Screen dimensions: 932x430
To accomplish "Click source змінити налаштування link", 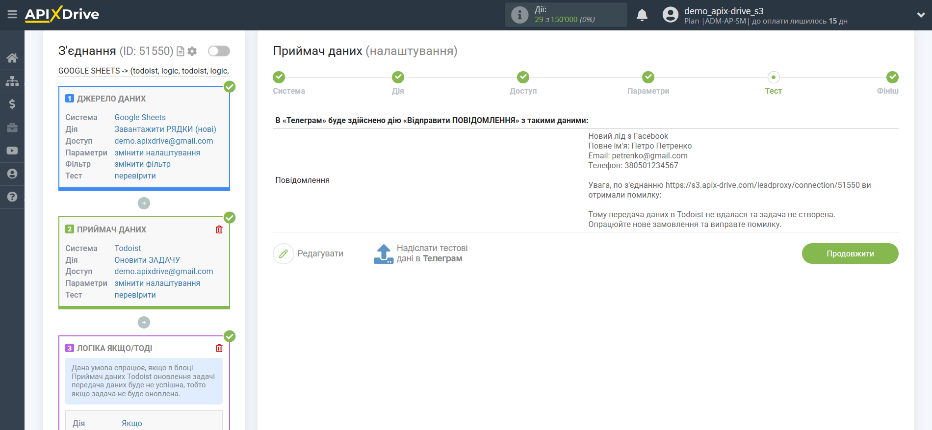I will point(157,152).
